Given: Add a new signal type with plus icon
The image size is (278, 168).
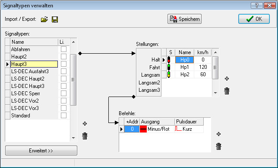Looking at the screenshot, I should 85,123.
